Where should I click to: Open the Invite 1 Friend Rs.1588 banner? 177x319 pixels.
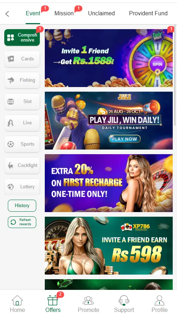109,58
